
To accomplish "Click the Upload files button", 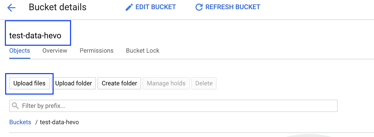I will point(29,83).
